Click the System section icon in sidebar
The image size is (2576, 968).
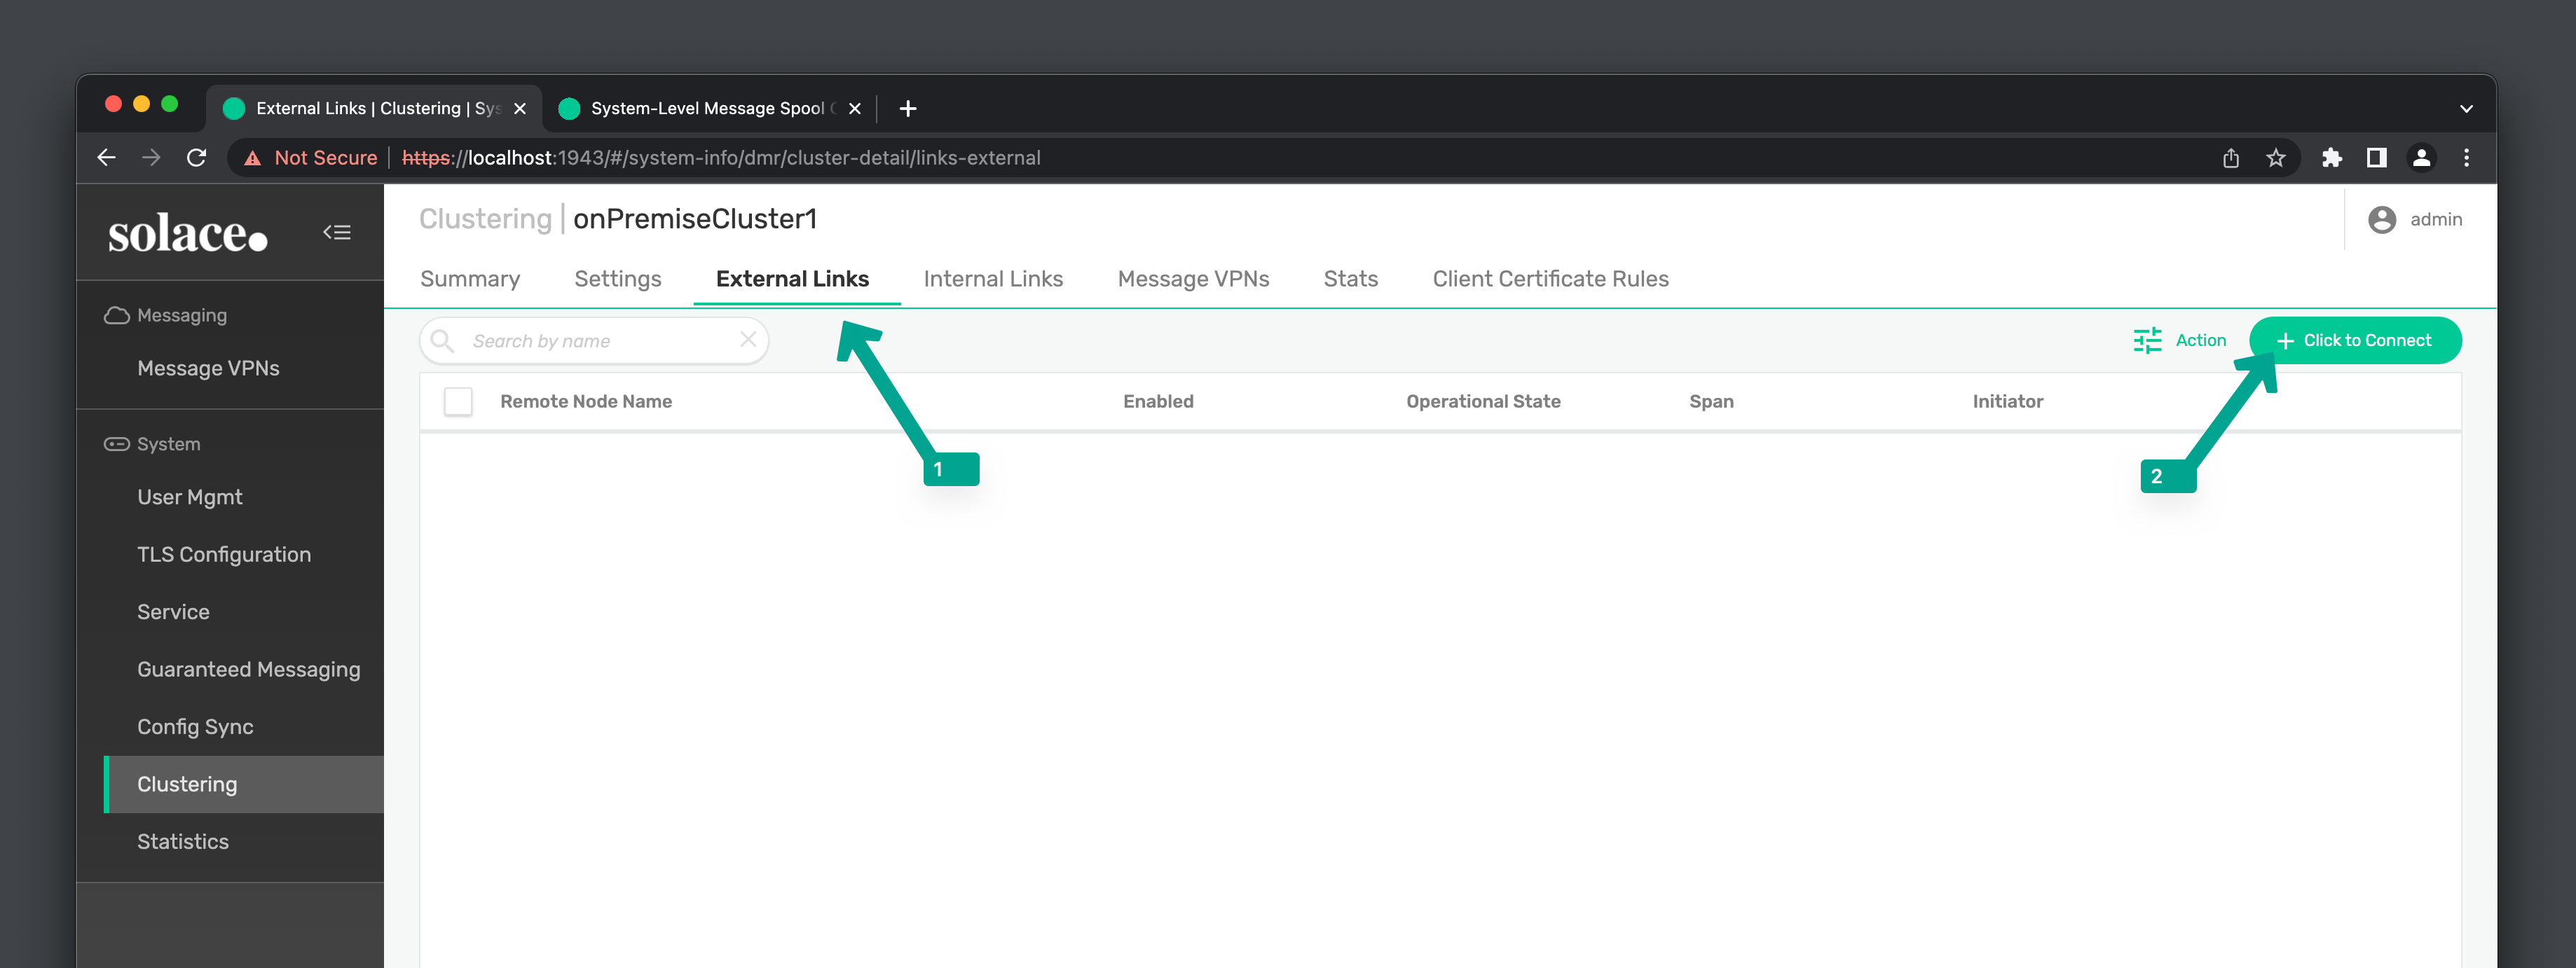tap(116, 443)
